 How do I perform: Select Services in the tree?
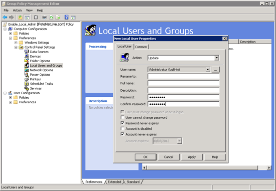[36, 88]
